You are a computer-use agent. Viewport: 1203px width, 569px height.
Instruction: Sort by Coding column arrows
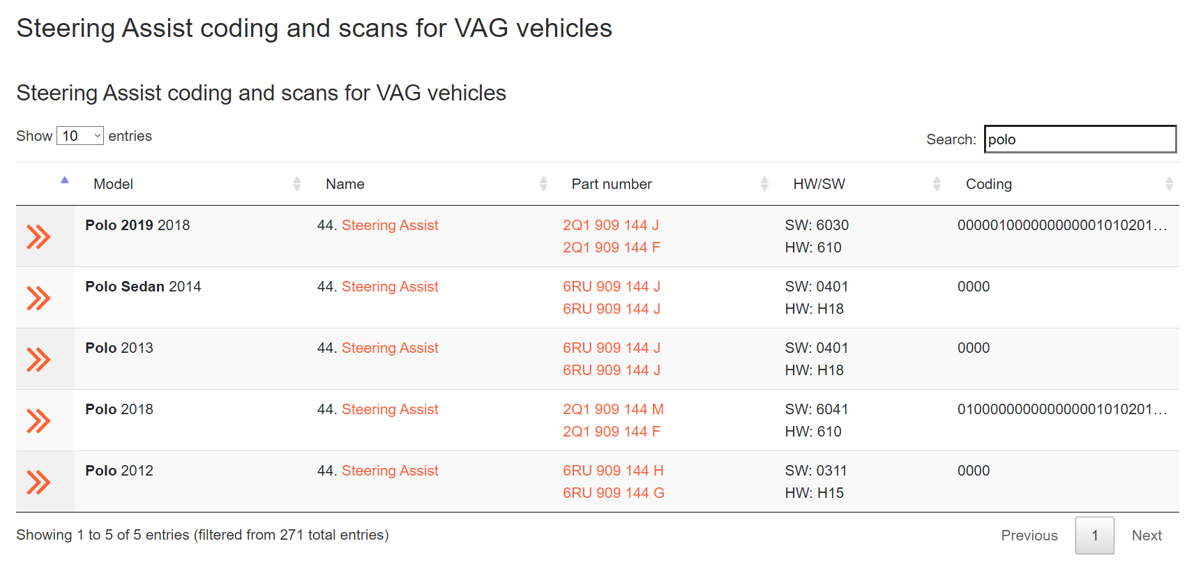tap(1169, 184)
